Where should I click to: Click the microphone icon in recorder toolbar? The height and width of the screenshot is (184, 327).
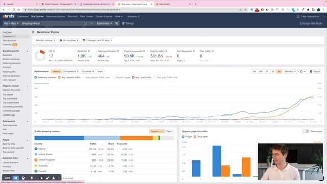32,178
